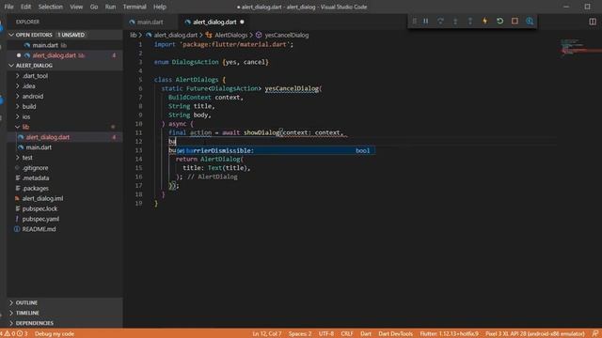The width and height of the screenshot is (602, 338).
Task: Change indentation via Spaces: 2
Action: click(300, 334)
